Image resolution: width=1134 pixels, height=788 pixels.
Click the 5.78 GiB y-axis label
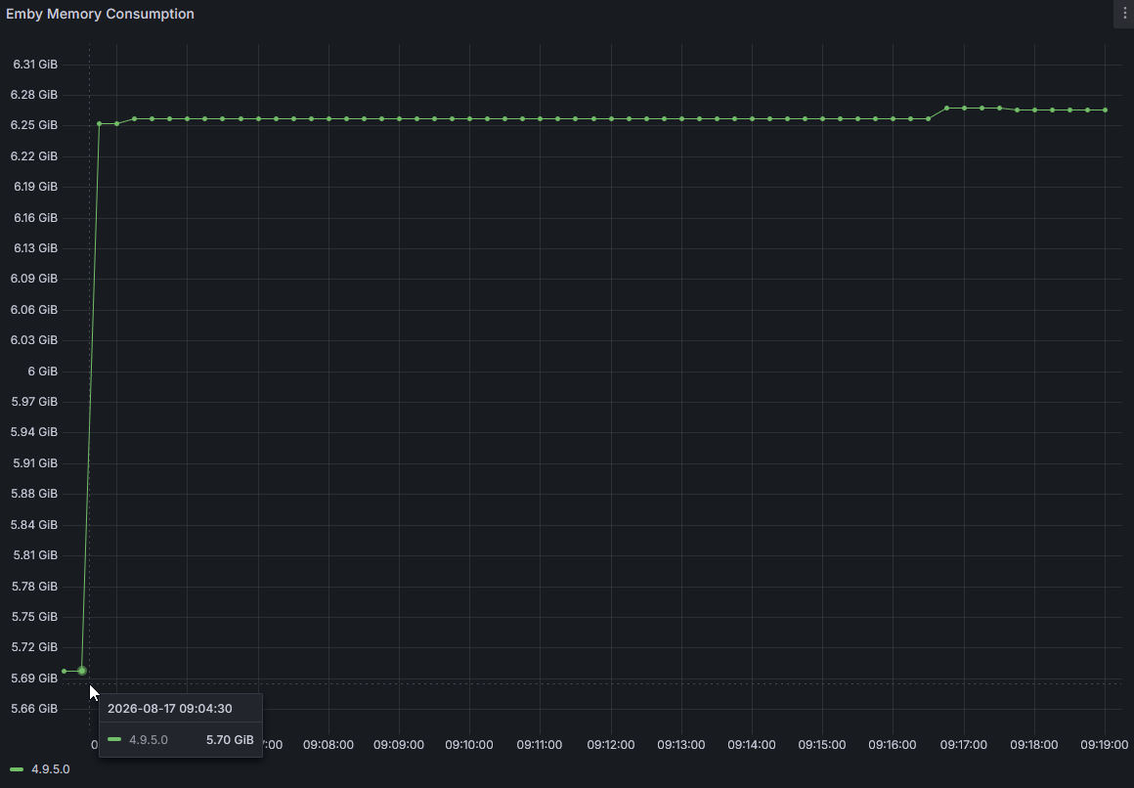click(x=34, y=587)
